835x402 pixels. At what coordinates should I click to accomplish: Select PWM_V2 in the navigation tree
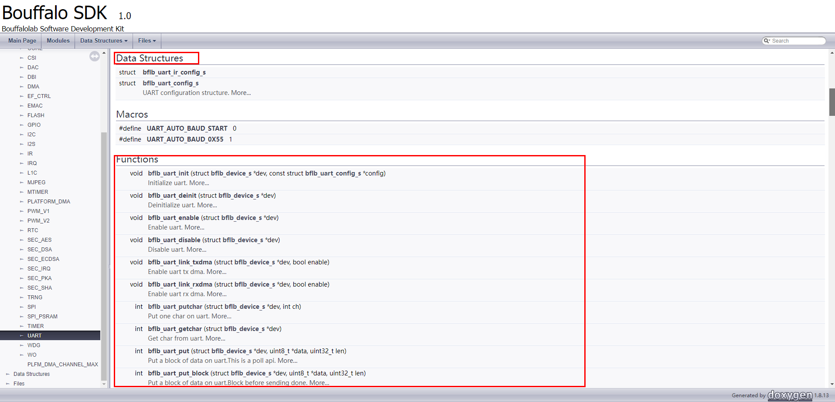coord(38,221)
